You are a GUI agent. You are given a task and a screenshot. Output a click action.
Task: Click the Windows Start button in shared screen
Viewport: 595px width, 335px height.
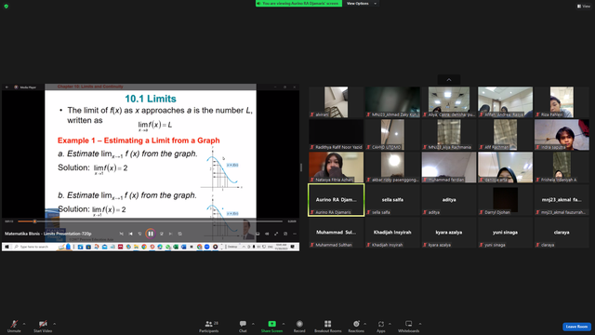[x=7, y=247]
